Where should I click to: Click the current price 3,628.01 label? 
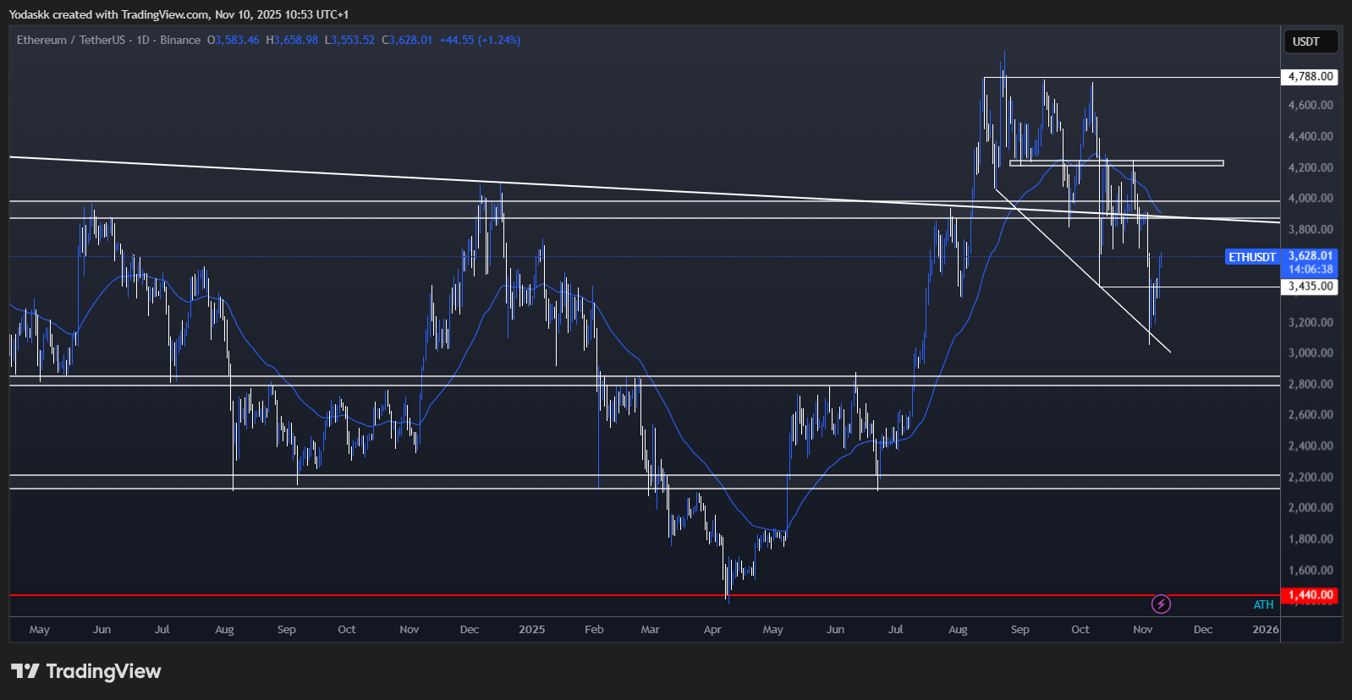pyautogui.click(x=1310, y=255)
